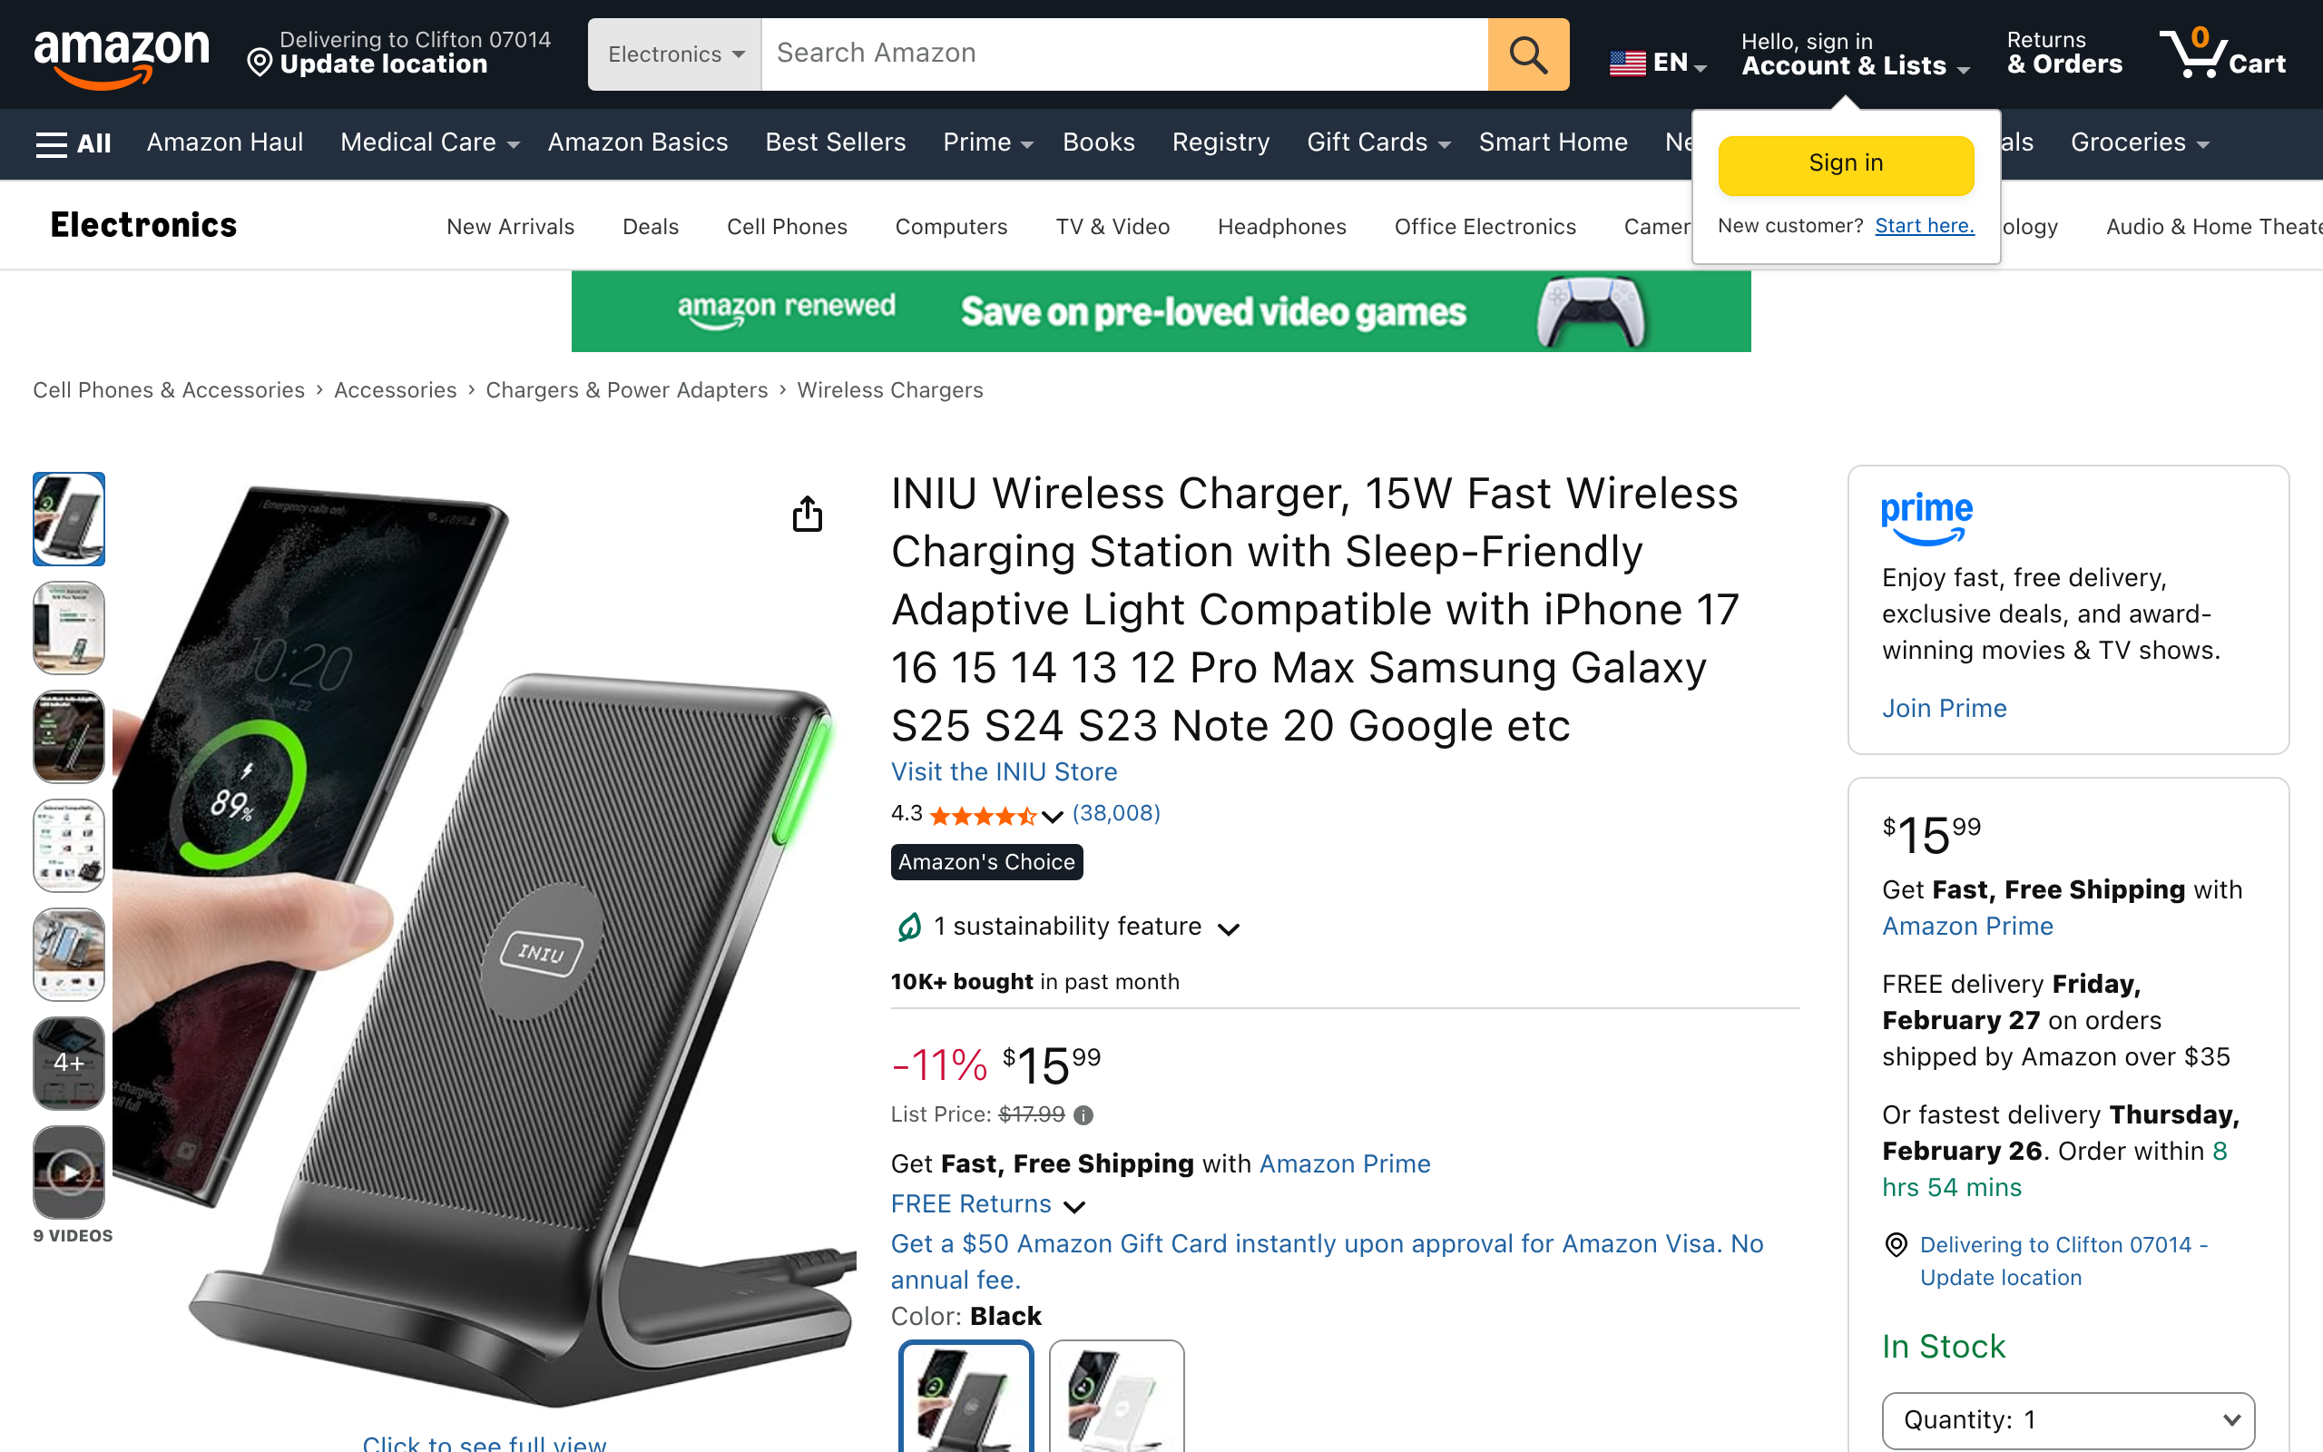
Task: Click the search magnifier button
Action: pos(1527,54)
